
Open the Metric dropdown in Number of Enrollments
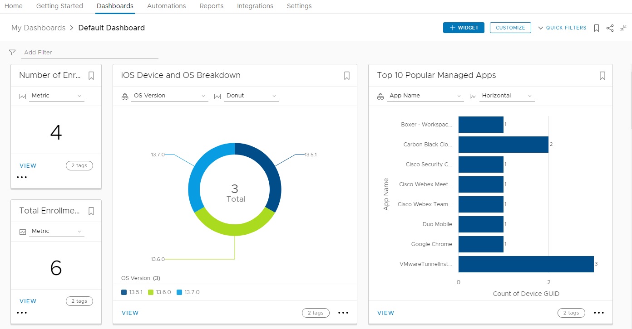coord(57,96)
